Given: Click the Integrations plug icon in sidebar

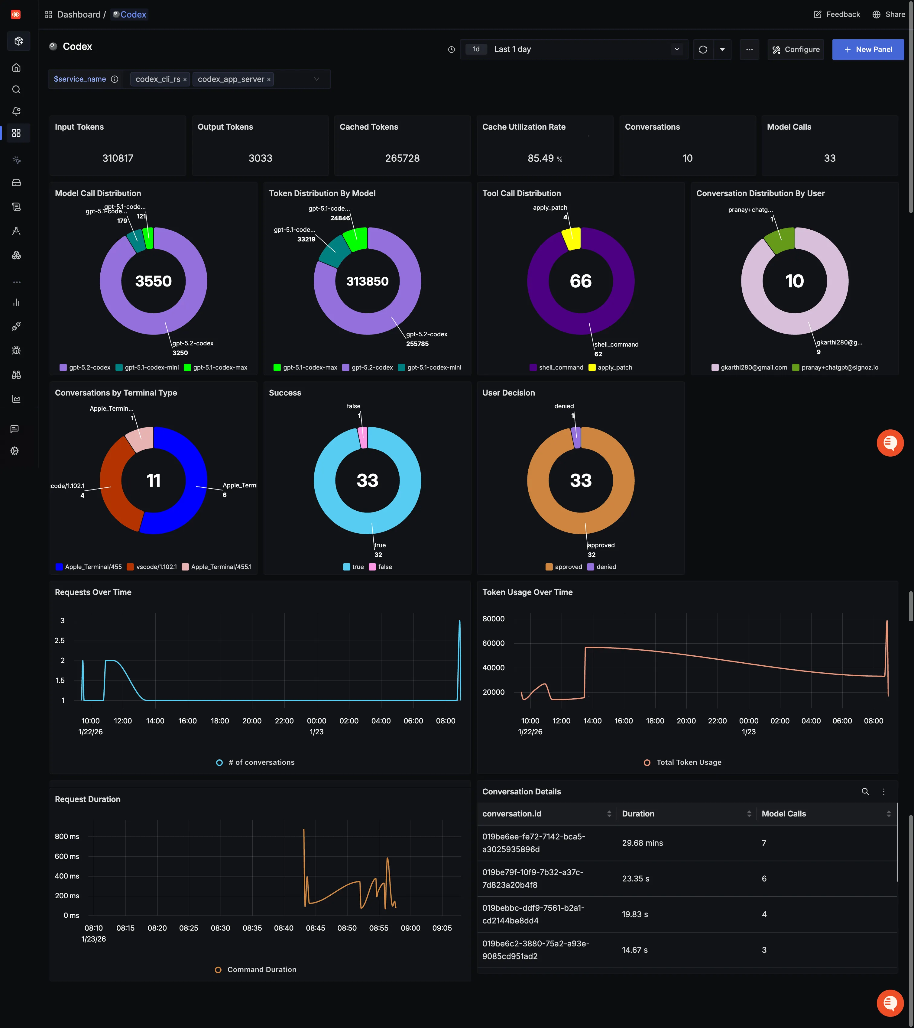Looking at the screenshot, I should (16, 326).
